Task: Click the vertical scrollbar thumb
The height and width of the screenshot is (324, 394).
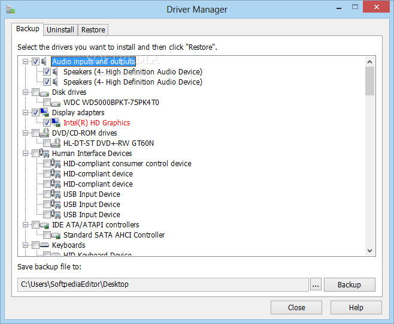Action: click(x=369, y=81)
